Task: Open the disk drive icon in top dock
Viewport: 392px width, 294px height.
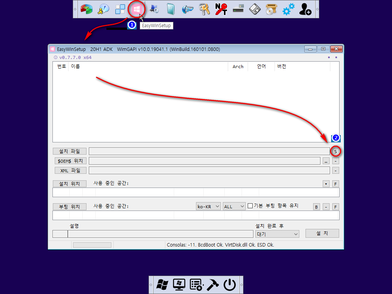Action: click(x=238, y=9)
